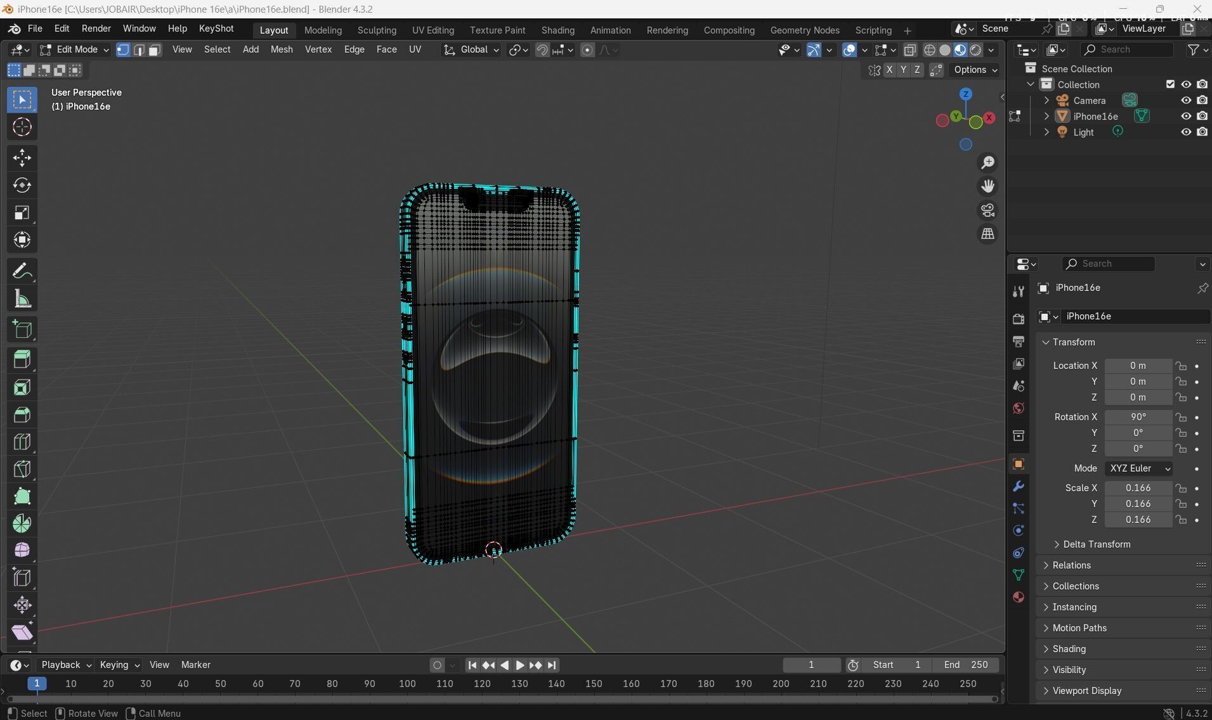Select the Smooth tool
This screenshot has height=720, width=1212.
(22, 550)
